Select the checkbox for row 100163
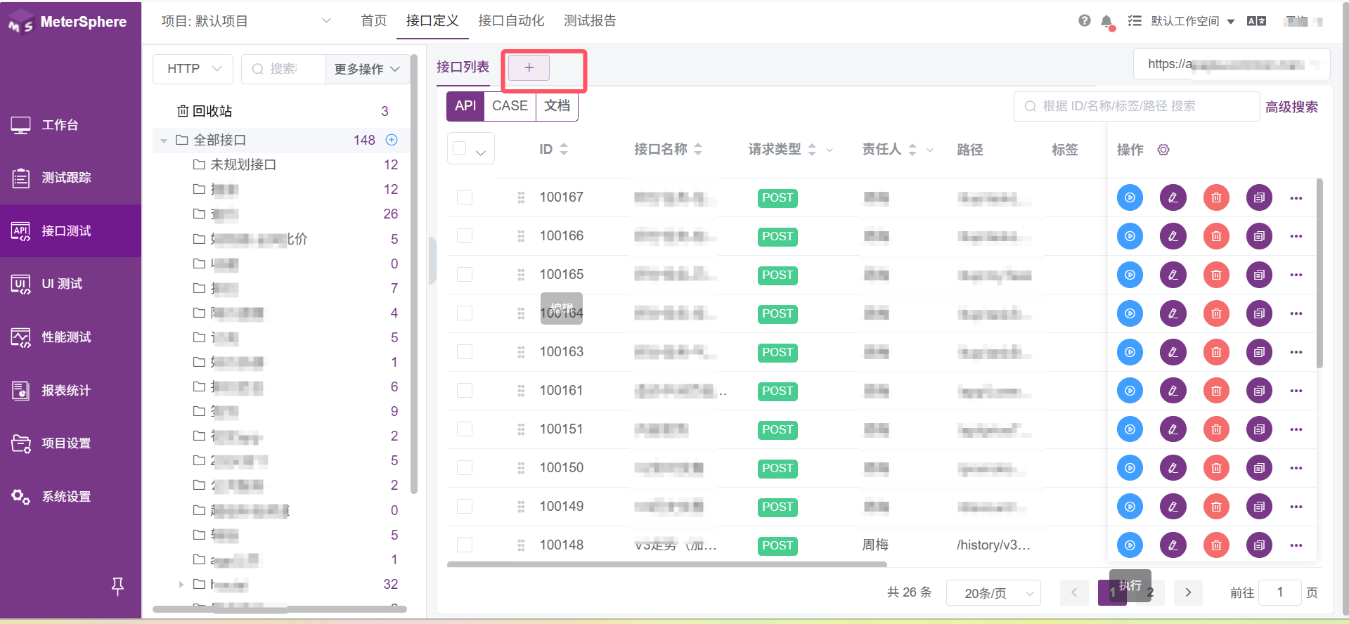The image size is (1349, 624). 465,351
